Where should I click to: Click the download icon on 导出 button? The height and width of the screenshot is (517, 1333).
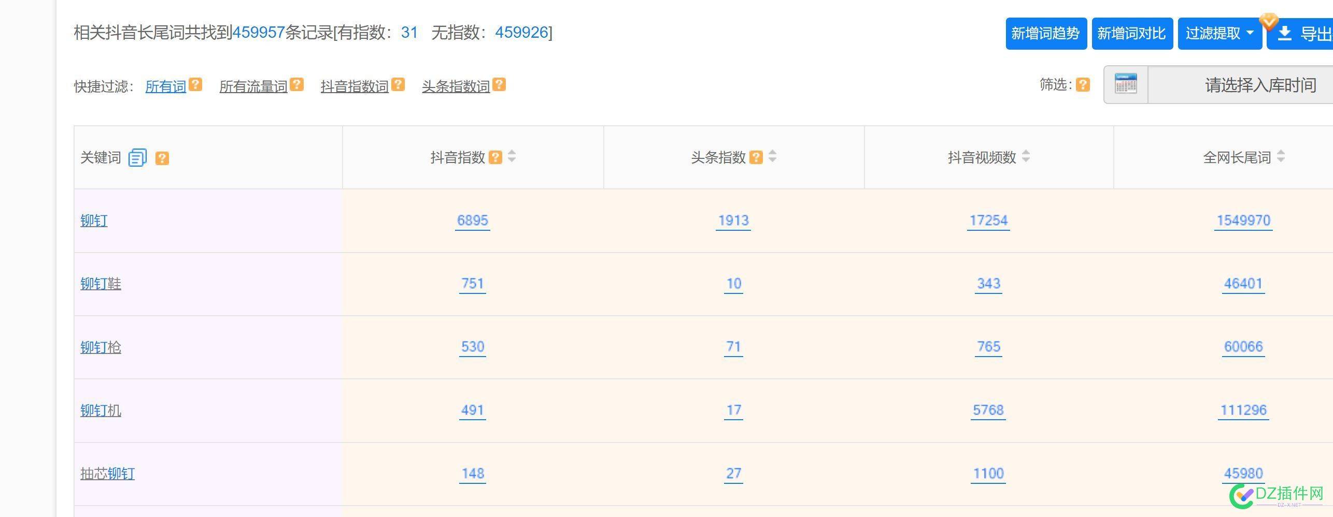tap(1284, 33)
